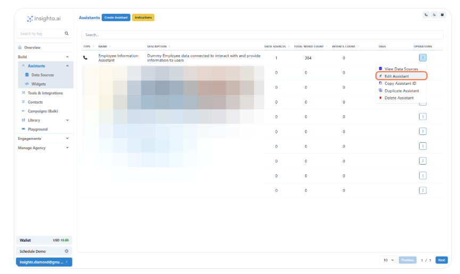Click the clock icon on Schedule Demo

tap(67, 251)
